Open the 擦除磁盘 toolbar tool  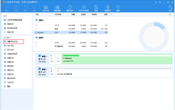coord(57,8)
